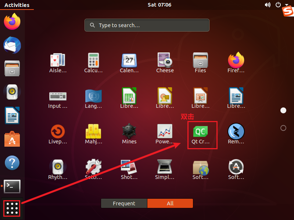Screen dimensions: 294x220
Task: Switch to the Frequent tab
Action: 124,203
